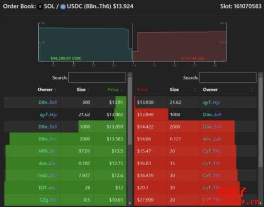Screen dimensions: 264x207
Task: Click the USDC token icon in header
Action: [63, 7]
